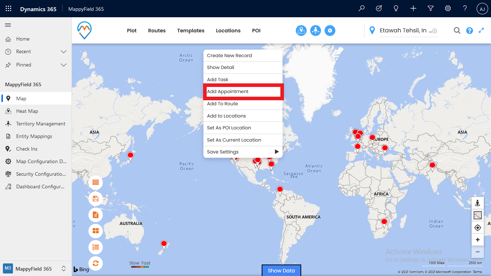
Task: Click the orange document map button
Action: point(96,215)
